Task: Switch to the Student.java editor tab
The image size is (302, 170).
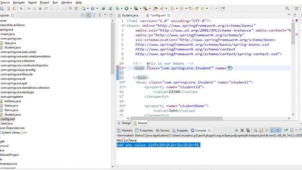Action: (128, 15)
